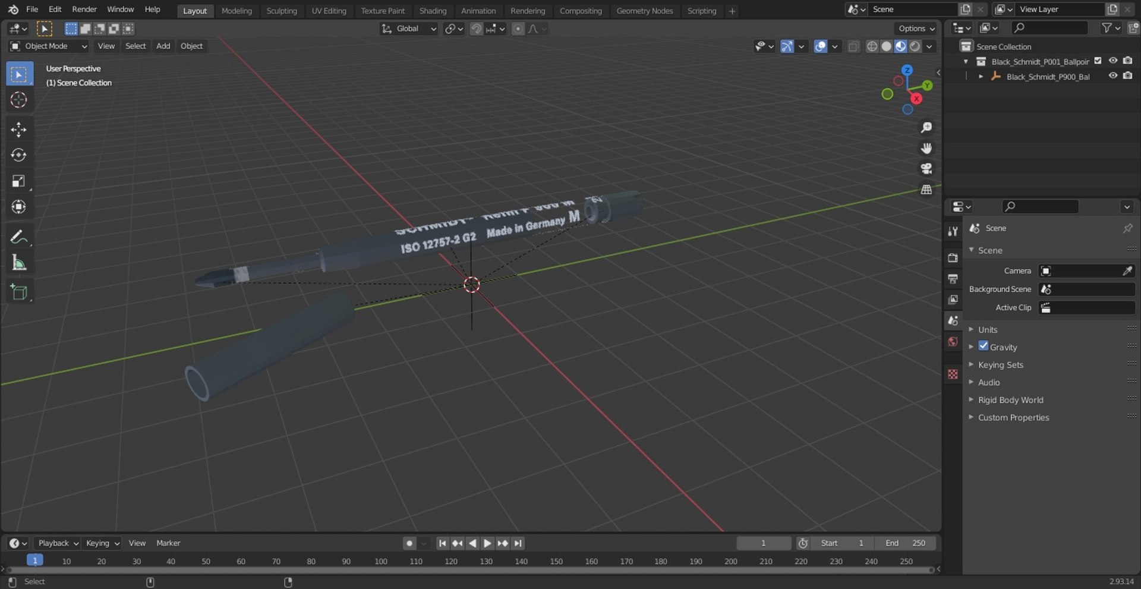Create a new scene

[965, 10]
